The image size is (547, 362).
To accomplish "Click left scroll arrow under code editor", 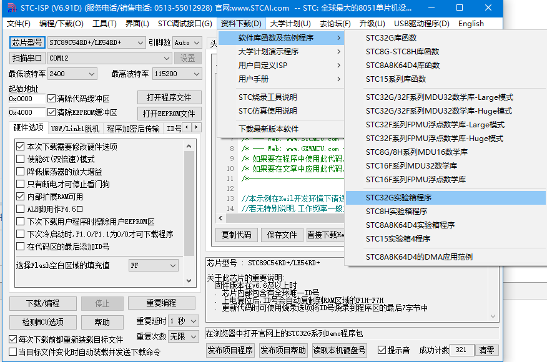I will (x=220, y=218).
